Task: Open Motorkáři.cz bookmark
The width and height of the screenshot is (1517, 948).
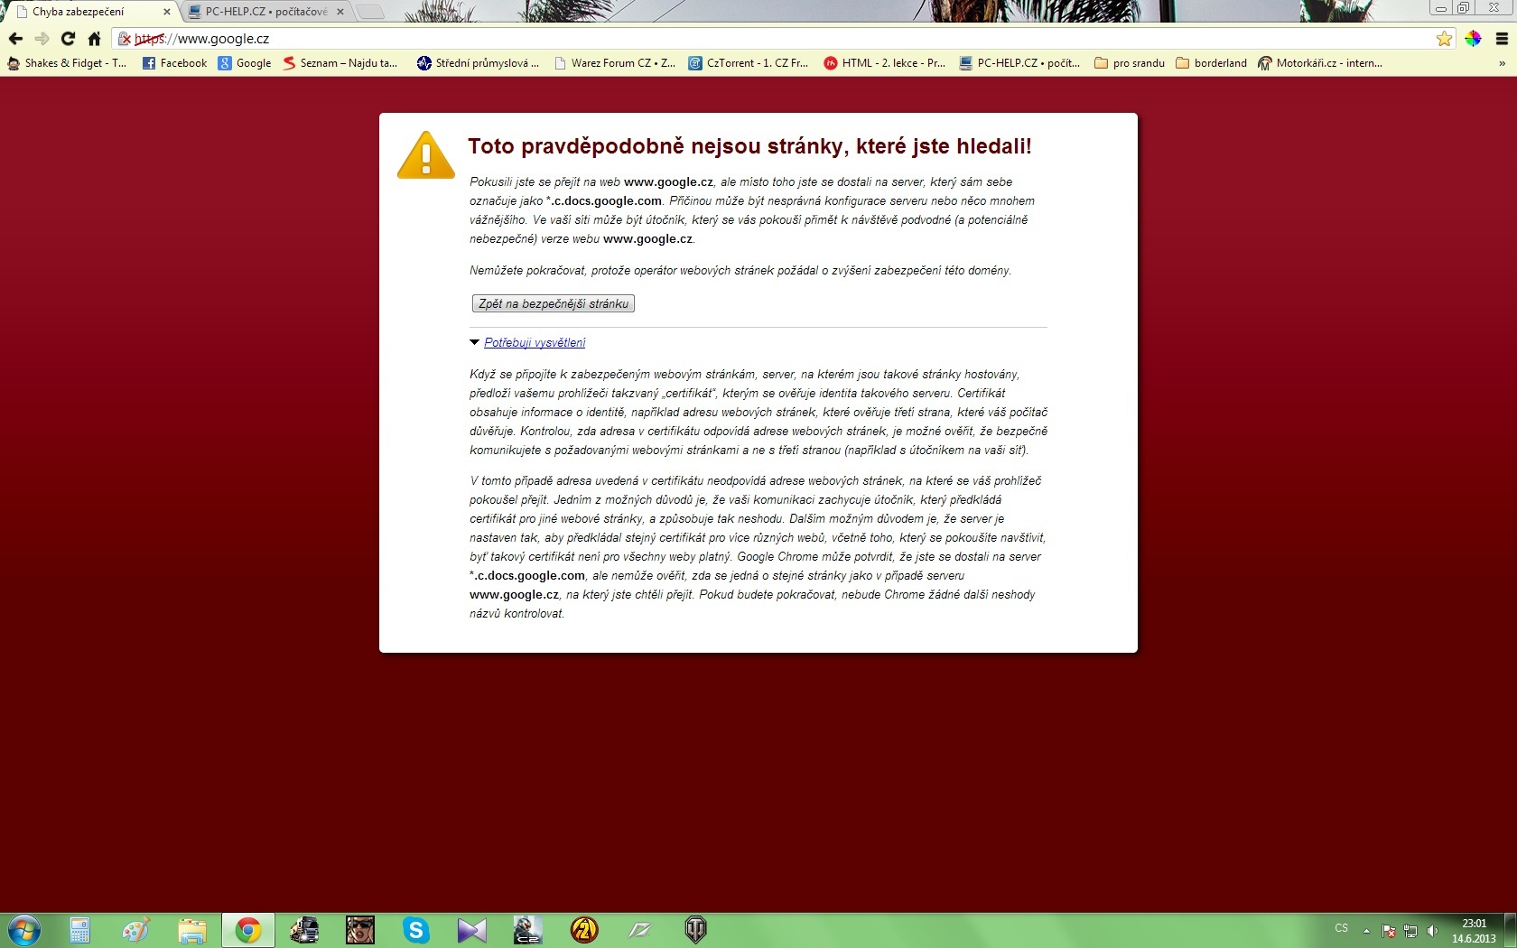Action: click(1320, 63)
